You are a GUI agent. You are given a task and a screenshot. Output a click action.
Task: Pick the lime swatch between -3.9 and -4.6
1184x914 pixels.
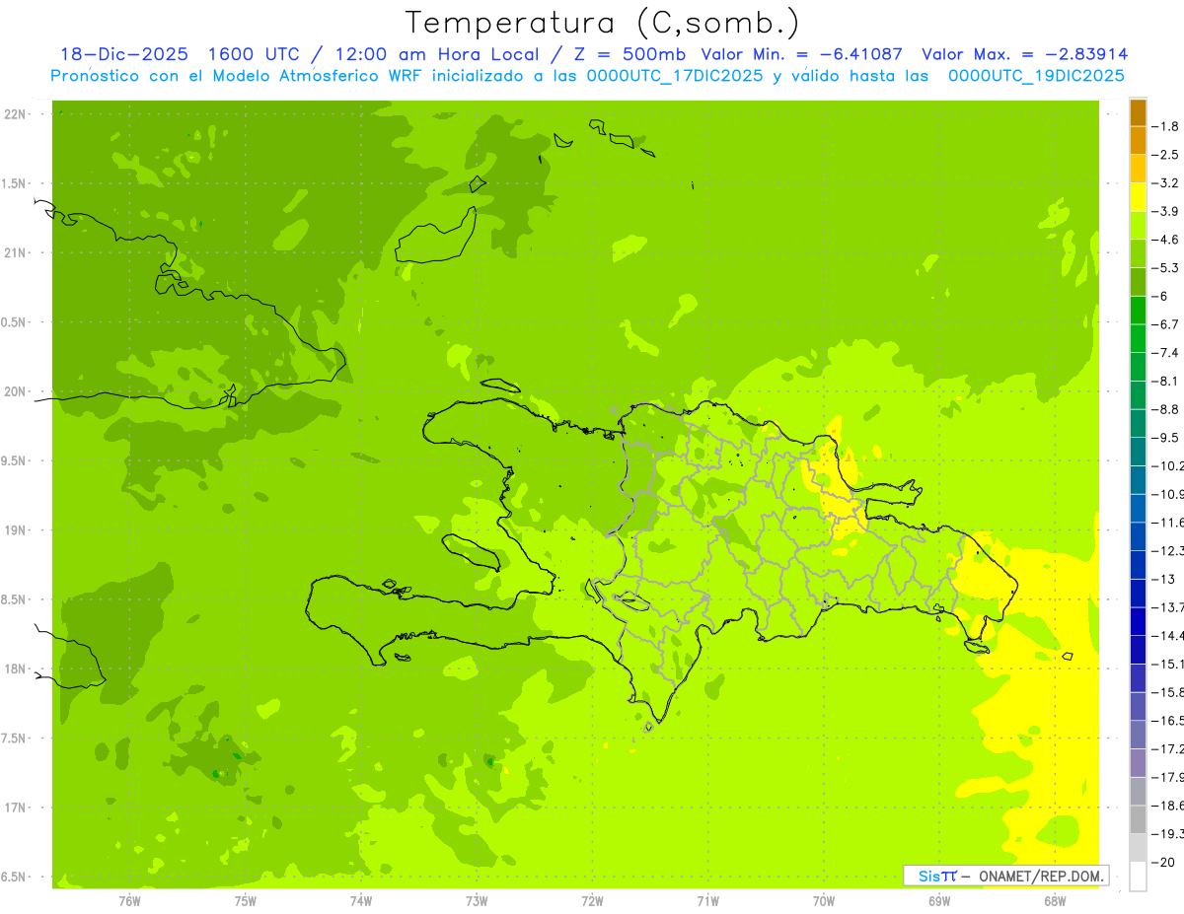(x=1138, y=226)
